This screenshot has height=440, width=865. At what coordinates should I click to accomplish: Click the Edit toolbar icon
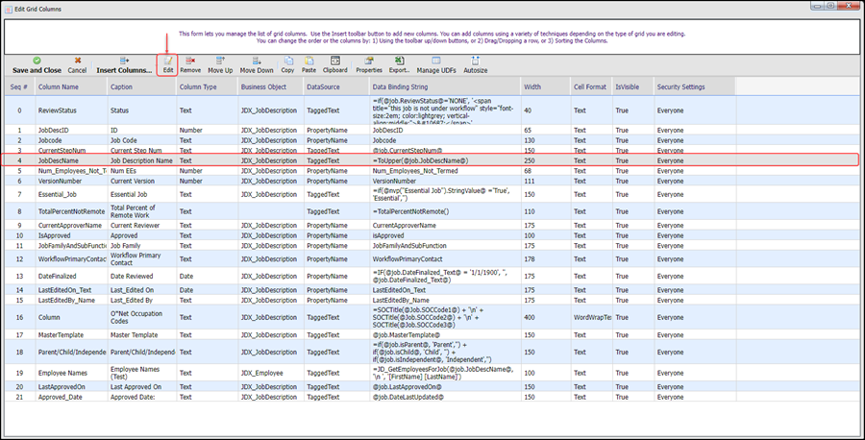point(167,65)
